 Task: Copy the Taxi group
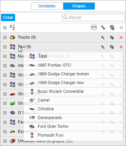(x=112, y=47)
